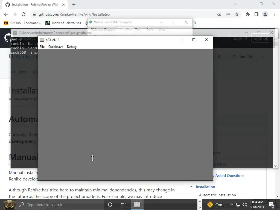Click console scrollbar up arrow
Screen dimensions: 280x210
275,39
